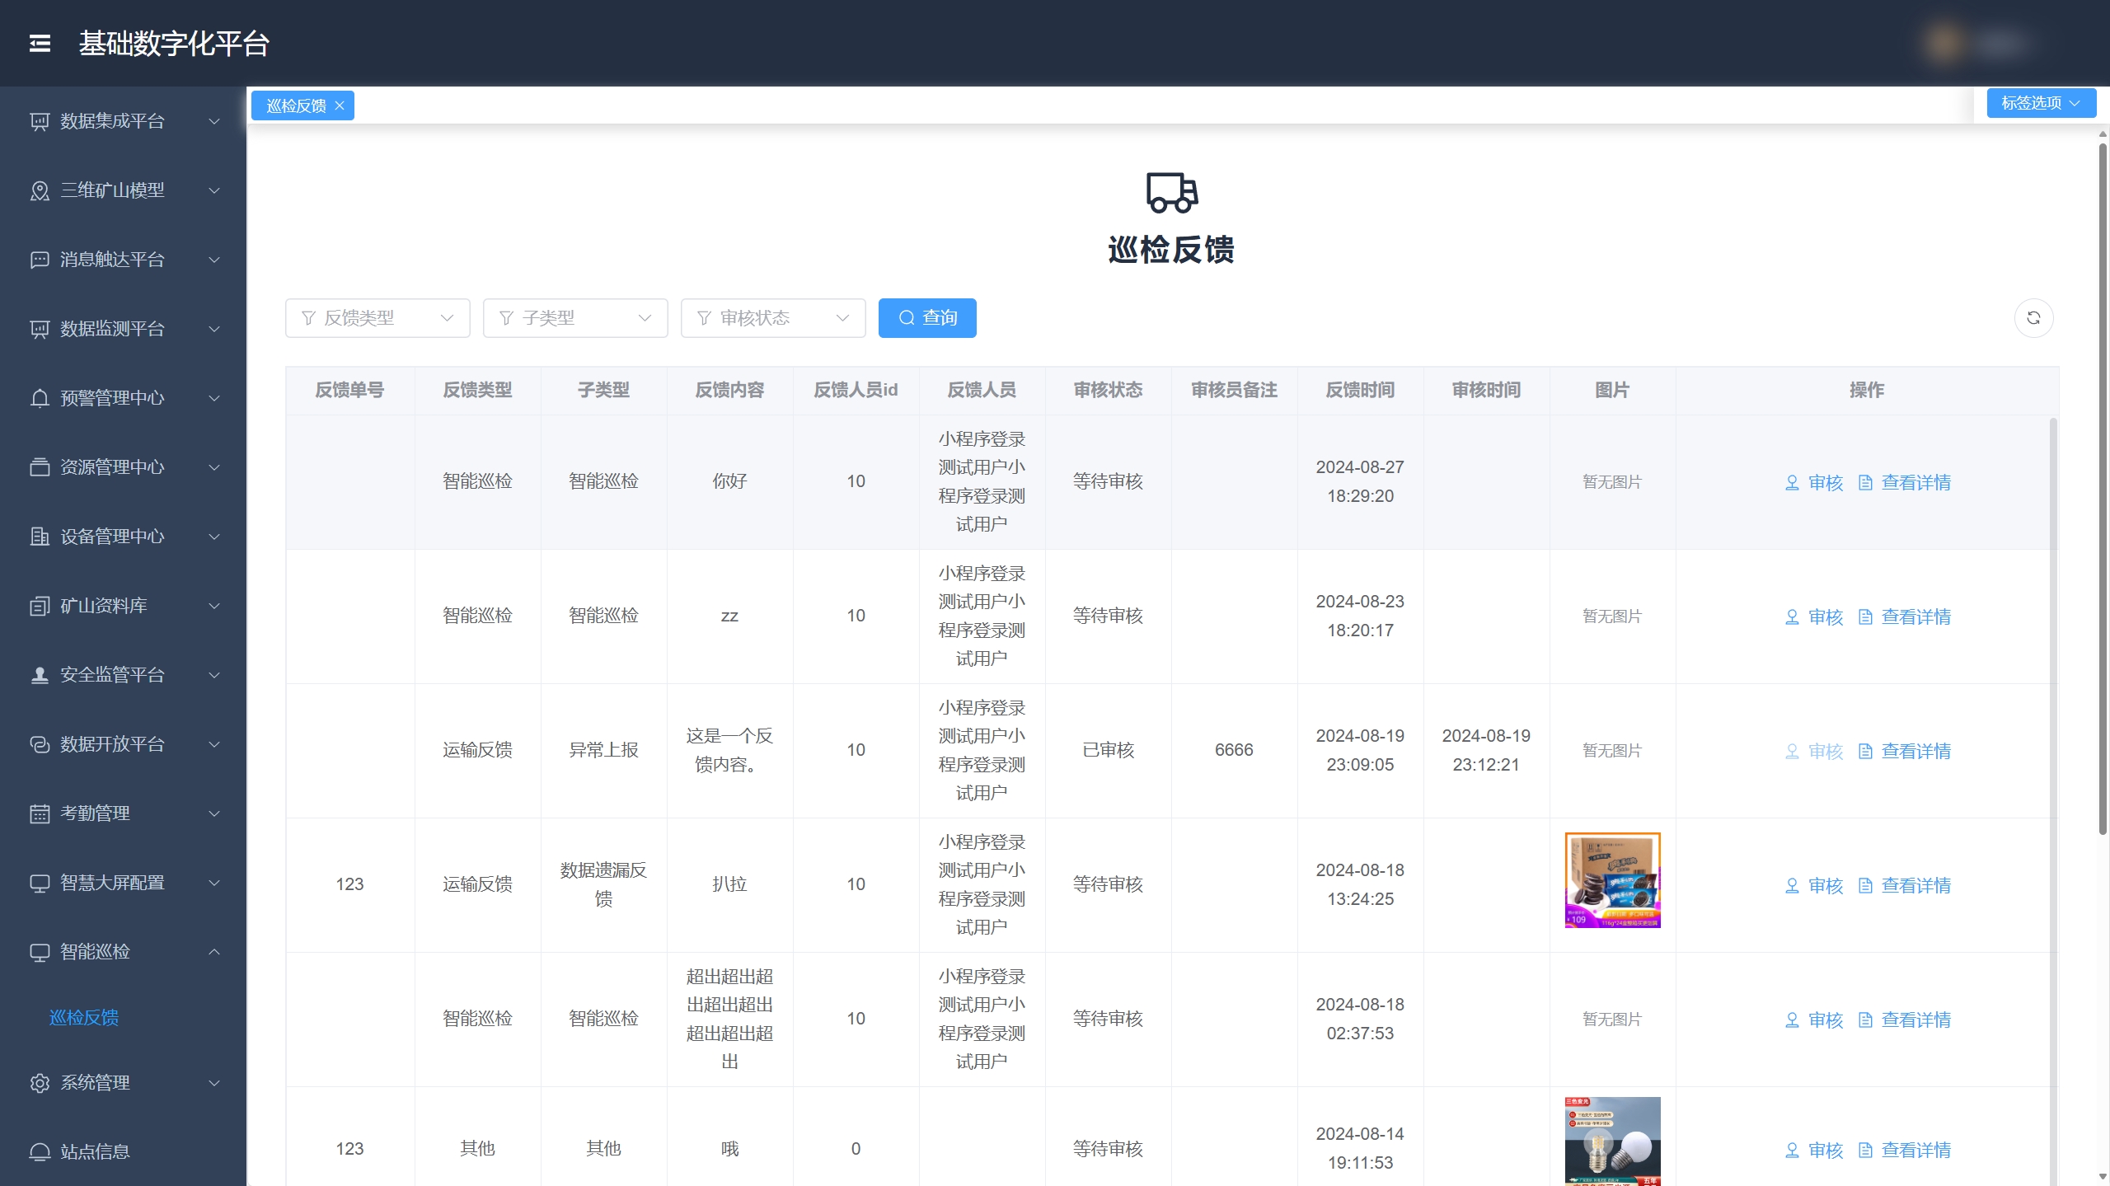Close the 巡检反馈 tab with X
Screen dimensions: 2110x1186
[x=340, y=106]
